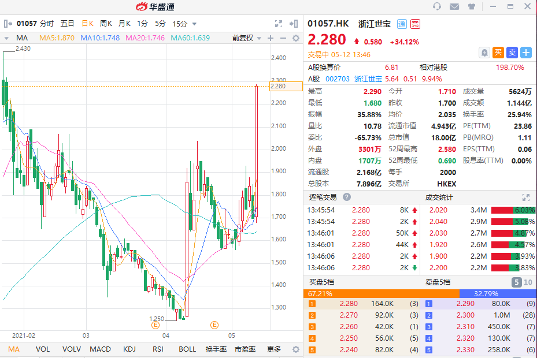
Task: Zoom in chart with plus icon
Action: 271,38
